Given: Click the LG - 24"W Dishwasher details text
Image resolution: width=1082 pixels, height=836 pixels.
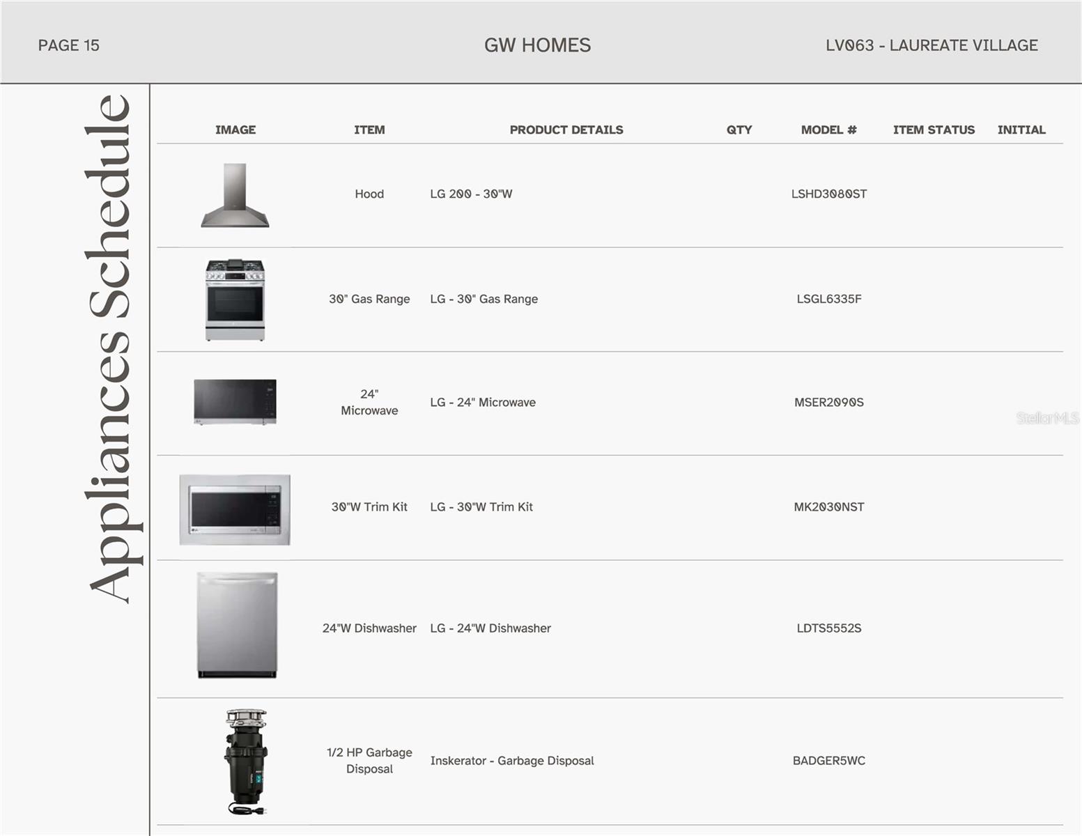Looking at the screenshot, I should coord(490,628).
